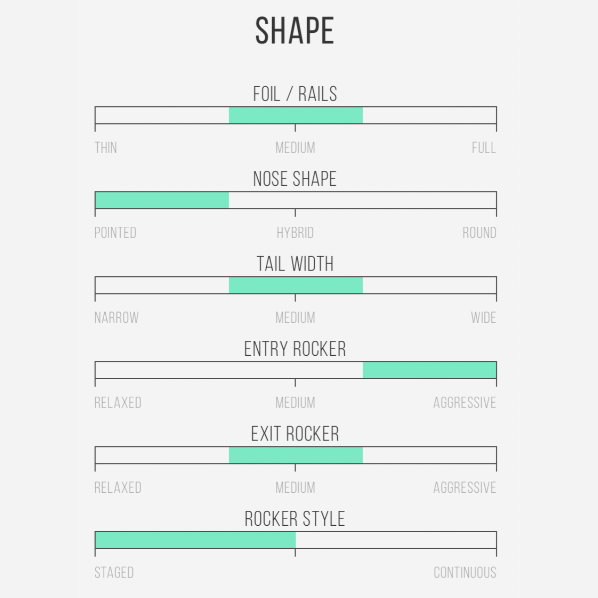Select the WIDE label under Tail Width
Viewport: 598px width, 598px height.
483,318
